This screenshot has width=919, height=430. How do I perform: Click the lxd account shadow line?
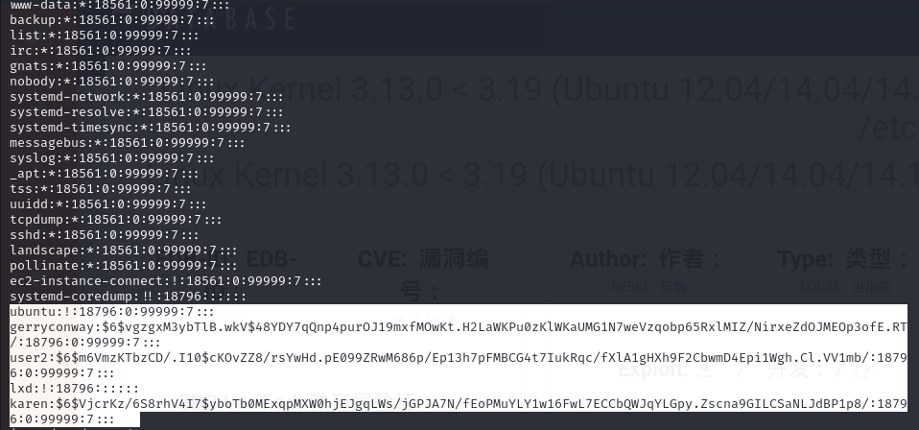click(x=75, y=388)
